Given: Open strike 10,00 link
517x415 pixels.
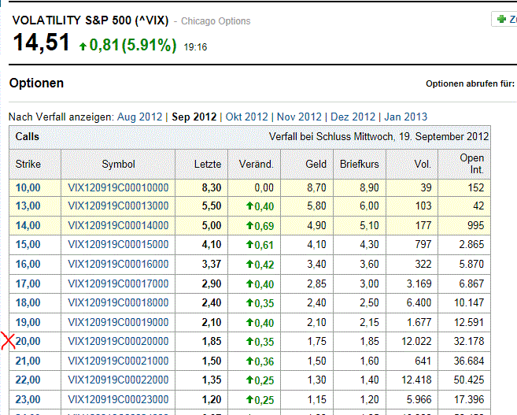Looking at the screenshot, I should coord(28,187).
